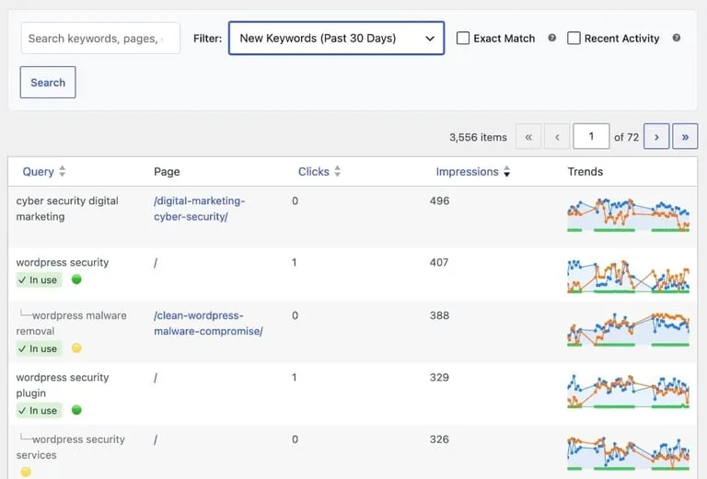Go to first page of results
Image resolution: width=707 pixels, height=479 pixels.
[x=528, y=136]
